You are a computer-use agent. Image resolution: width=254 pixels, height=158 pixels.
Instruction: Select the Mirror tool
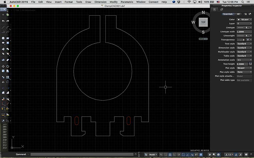click(3, 82)
